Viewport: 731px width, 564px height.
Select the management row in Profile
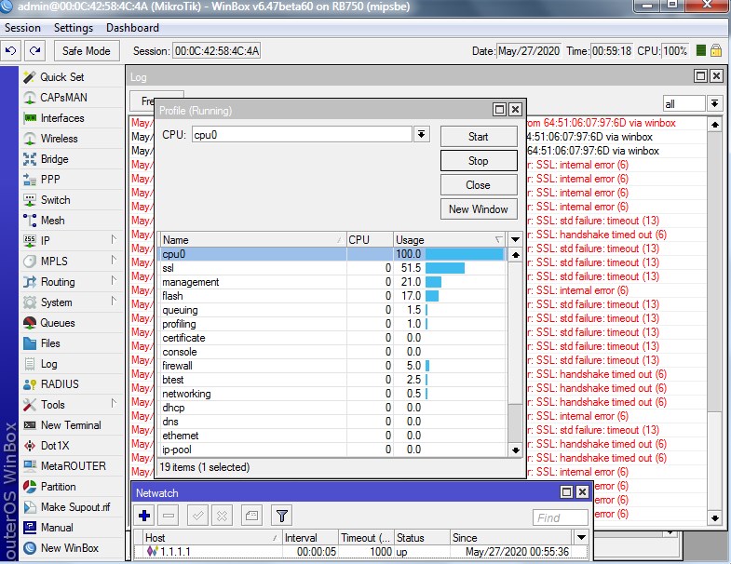[x=332, y=282]
